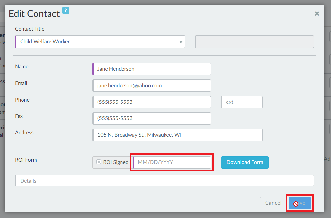
Task: Open the Contact Title dropdown showing Child Welfare Worker
Action: tap(98, 42)
